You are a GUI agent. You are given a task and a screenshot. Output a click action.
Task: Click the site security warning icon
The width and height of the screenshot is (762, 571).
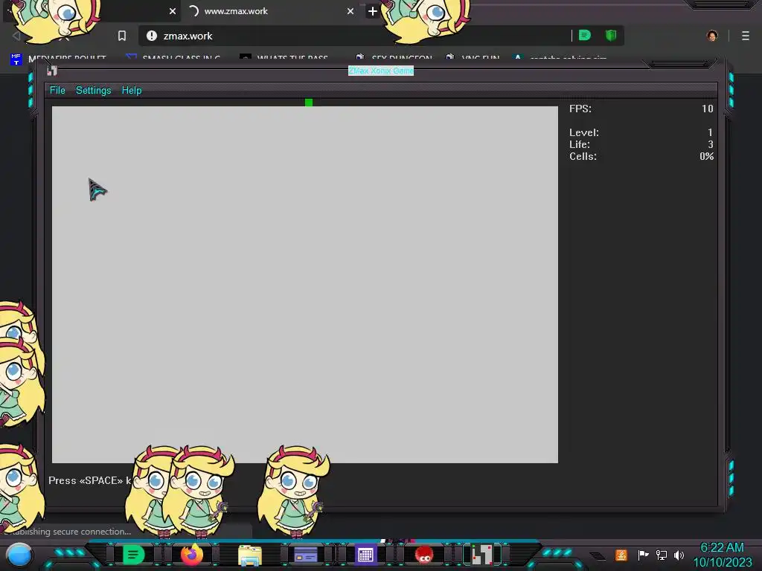152,36
